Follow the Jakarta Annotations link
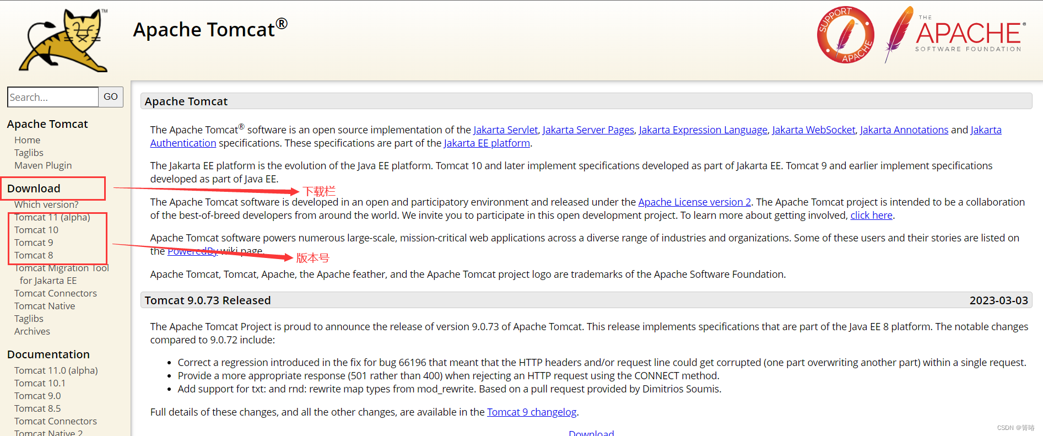The image size is (1043, 436). pos(904,130)
